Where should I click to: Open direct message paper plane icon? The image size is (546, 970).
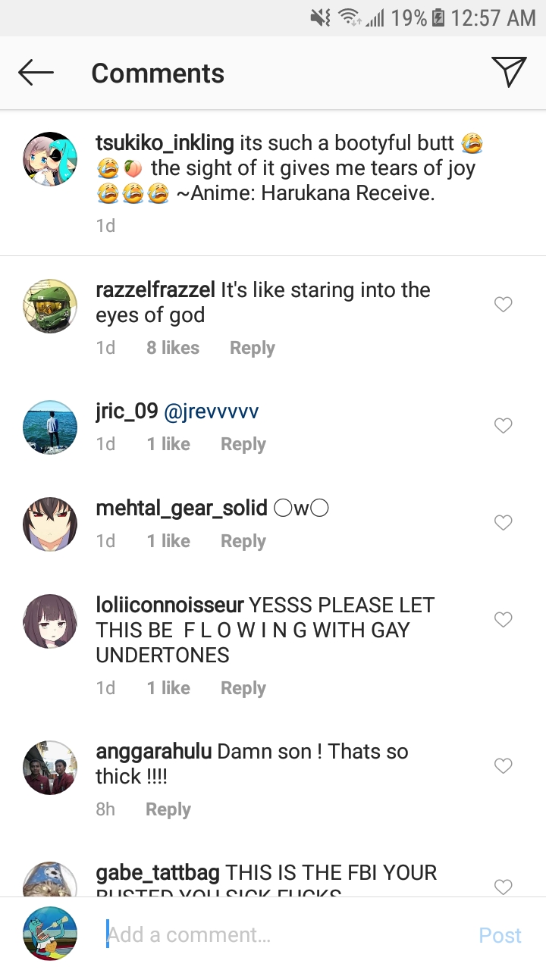pyautogui.click(x=509, y=72)
